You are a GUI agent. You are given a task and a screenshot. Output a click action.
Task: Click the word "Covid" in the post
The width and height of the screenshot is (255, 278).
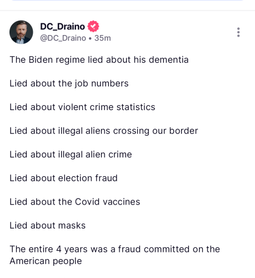click(87, 202)
